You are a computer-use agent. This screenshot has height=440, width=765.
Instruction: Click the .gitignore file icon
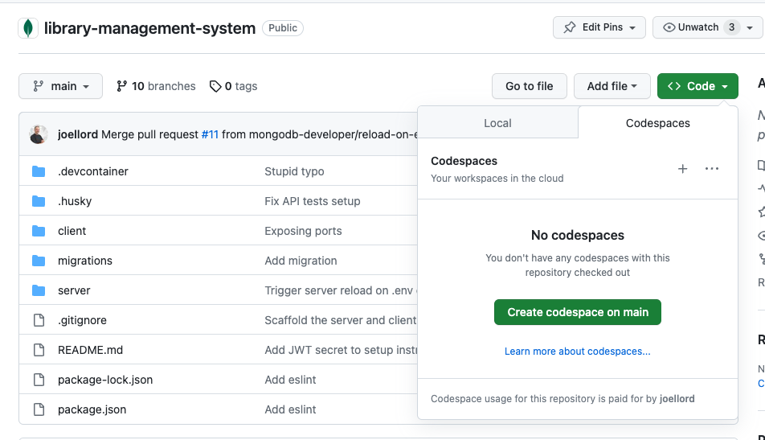tap(39, 320)
